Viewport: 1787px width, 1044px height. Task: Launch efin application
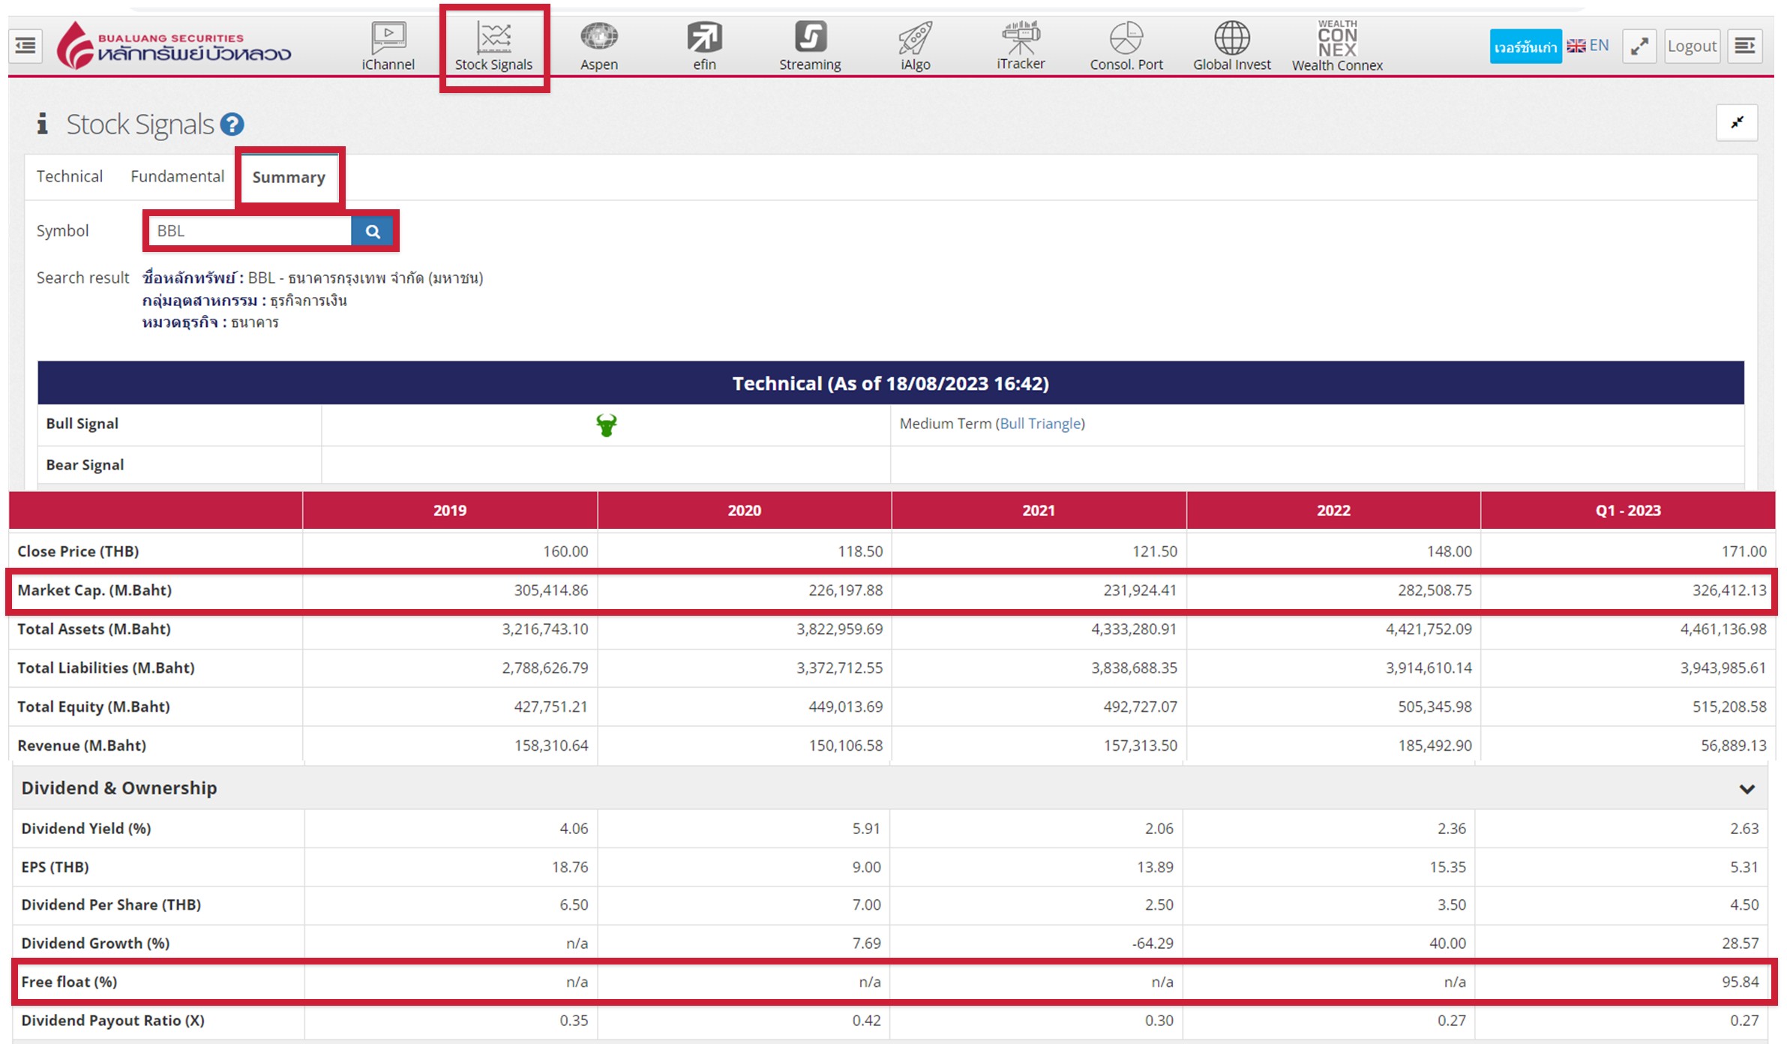pos(704,46)
